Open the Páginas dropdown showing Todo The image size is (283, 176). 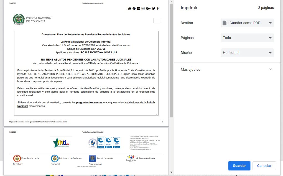pos(247,38)
